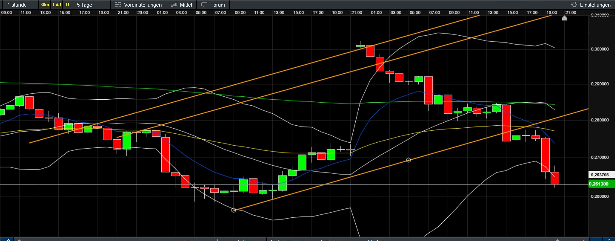Switch to the 30m timeframe
The width and height of the screenshot is (615, 241).
click(45, 5)
